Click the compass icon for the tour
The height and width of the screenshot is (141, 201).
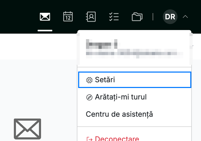(x=89, y=97)
